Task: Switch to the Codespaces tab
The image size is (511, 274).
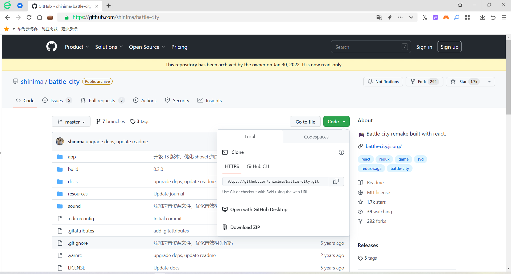Action: point(316,137)
